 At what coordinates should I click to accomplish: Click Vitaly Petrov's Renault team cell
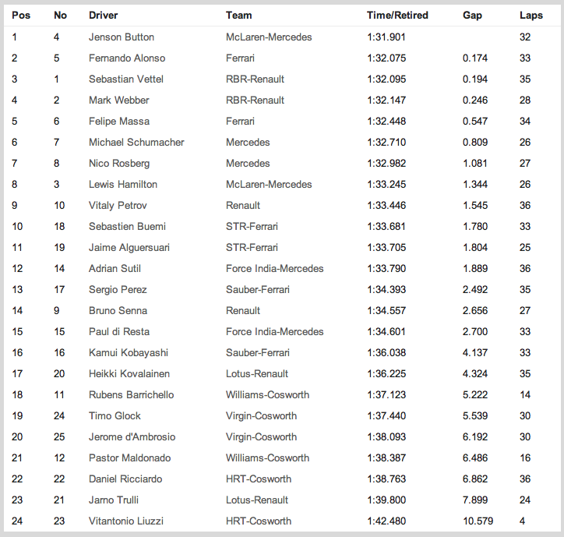click(243, 205)
